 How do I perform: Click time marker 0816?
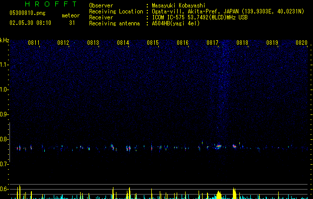pos(183,43)
